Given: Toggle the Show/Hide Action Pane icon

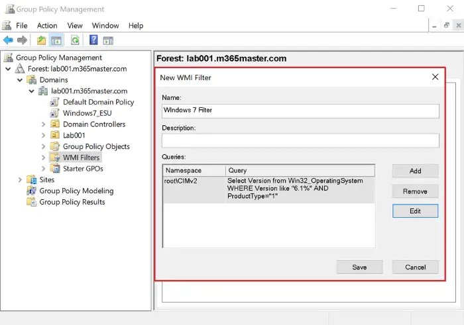Looking at the screenshot, I should pos(108,40).
